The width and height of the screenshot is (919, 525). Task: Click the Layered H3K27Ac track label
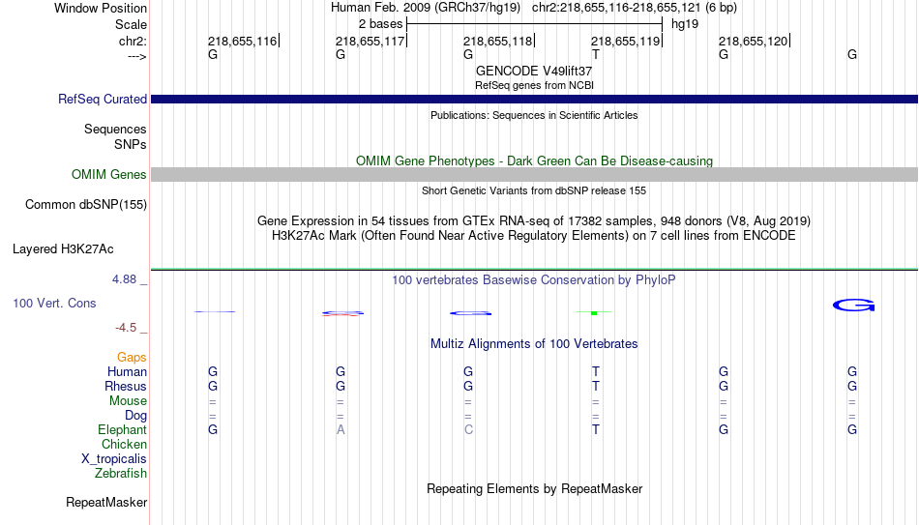(x=63, y=249)
